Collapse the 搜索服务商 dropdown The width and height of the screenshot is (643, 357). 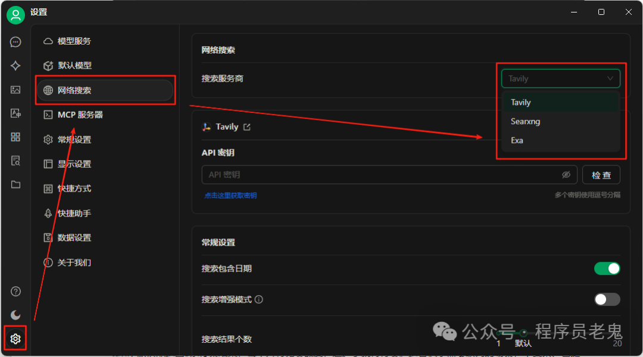(x=561, y=79)
